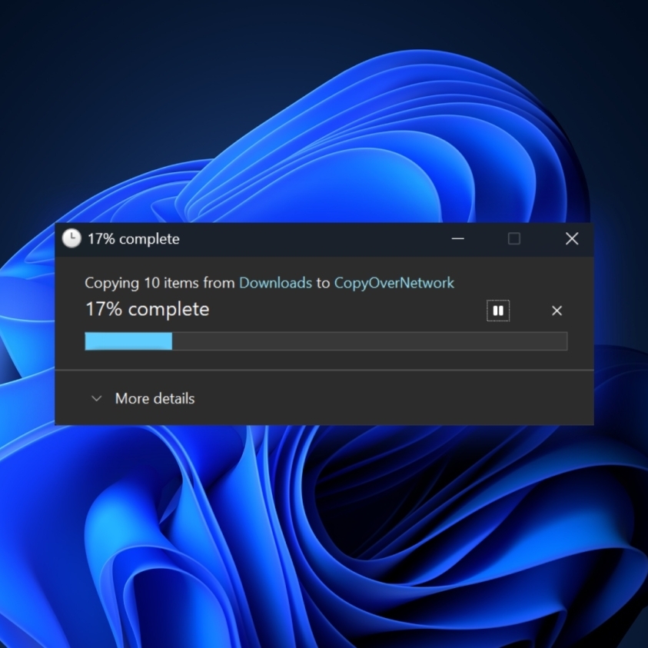Expand the More details chevron arrow

(96, 399)
